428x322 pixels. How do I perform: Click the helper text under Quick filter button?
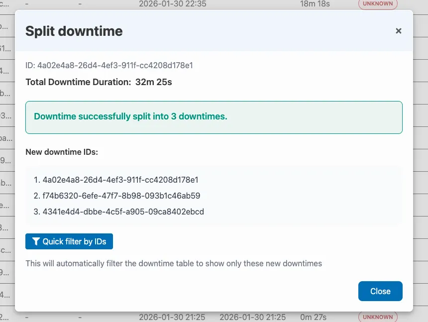click(174, 263)
